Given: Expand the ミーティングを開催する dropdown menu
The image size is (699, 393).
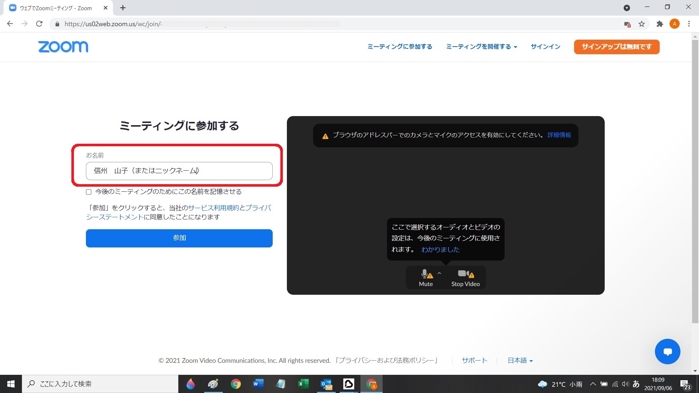Looking at the screenshot, I should [481, 47].
